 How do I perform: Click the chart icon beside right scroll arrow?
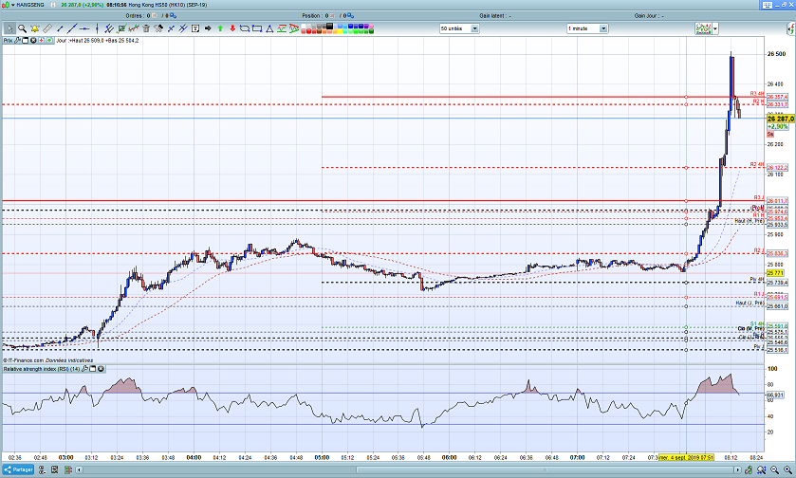[x=749, y=470]
